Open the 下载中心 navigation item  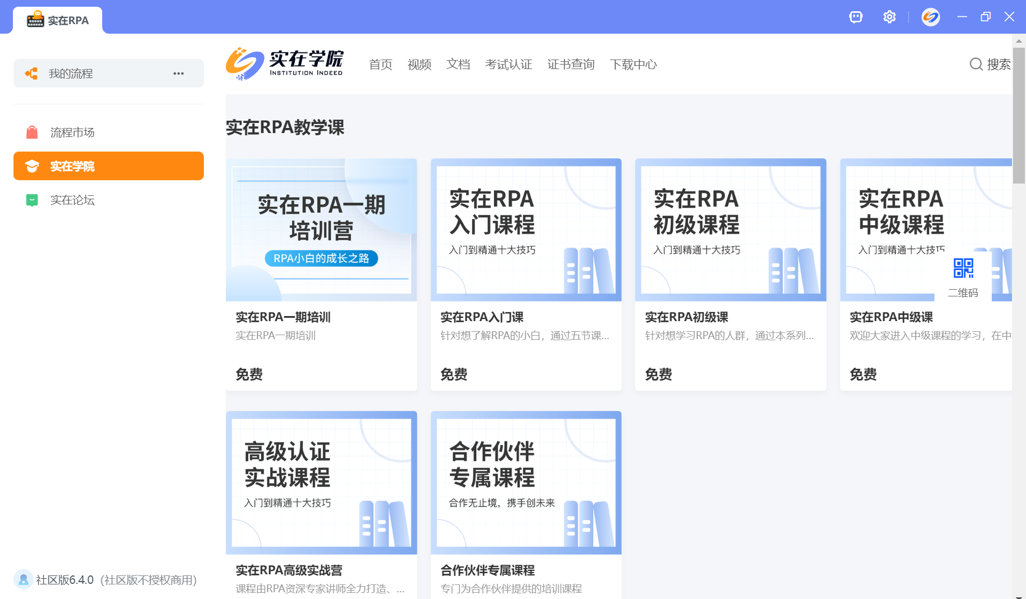tap(633, 65)
